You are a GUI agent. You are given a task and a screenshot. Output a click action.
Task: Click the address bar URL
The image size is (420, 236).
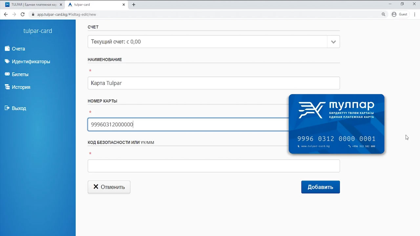click(x=67, y=14)
